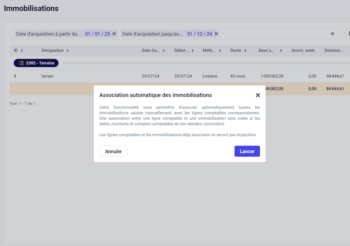Close the association automatique dialog
Image resolution: width=350 pixels, height=246 pixels.
tap(258, 95)
